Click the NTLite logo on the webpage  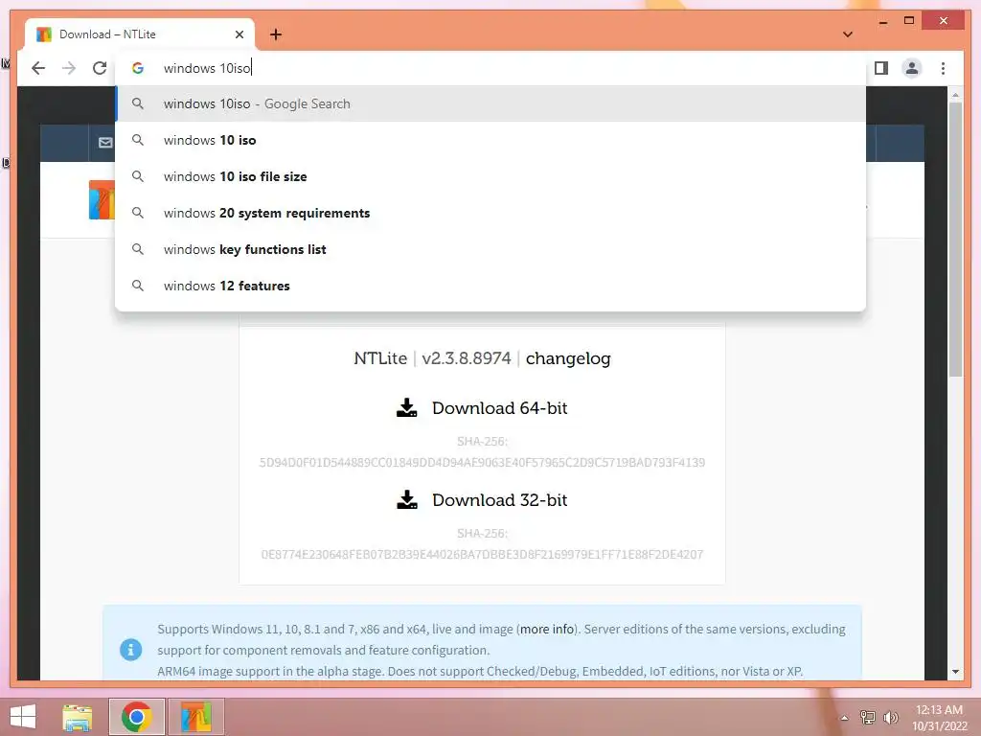(102, 199)
